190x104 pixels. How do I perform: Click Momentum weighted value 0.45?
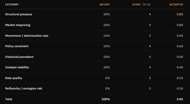click(180, 36)
